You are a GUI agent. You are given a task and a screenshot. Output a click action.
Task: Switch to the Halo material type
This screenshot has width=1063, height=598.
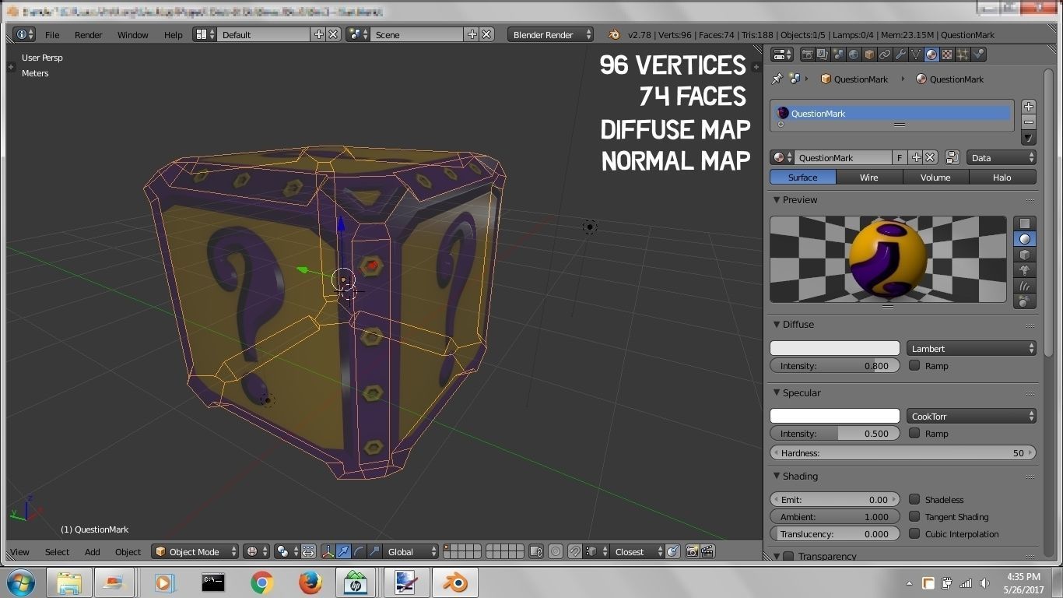click(x=1002, y=177)
